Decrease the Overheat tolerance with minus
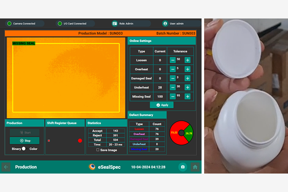288x192 pixels. (172, 69)
